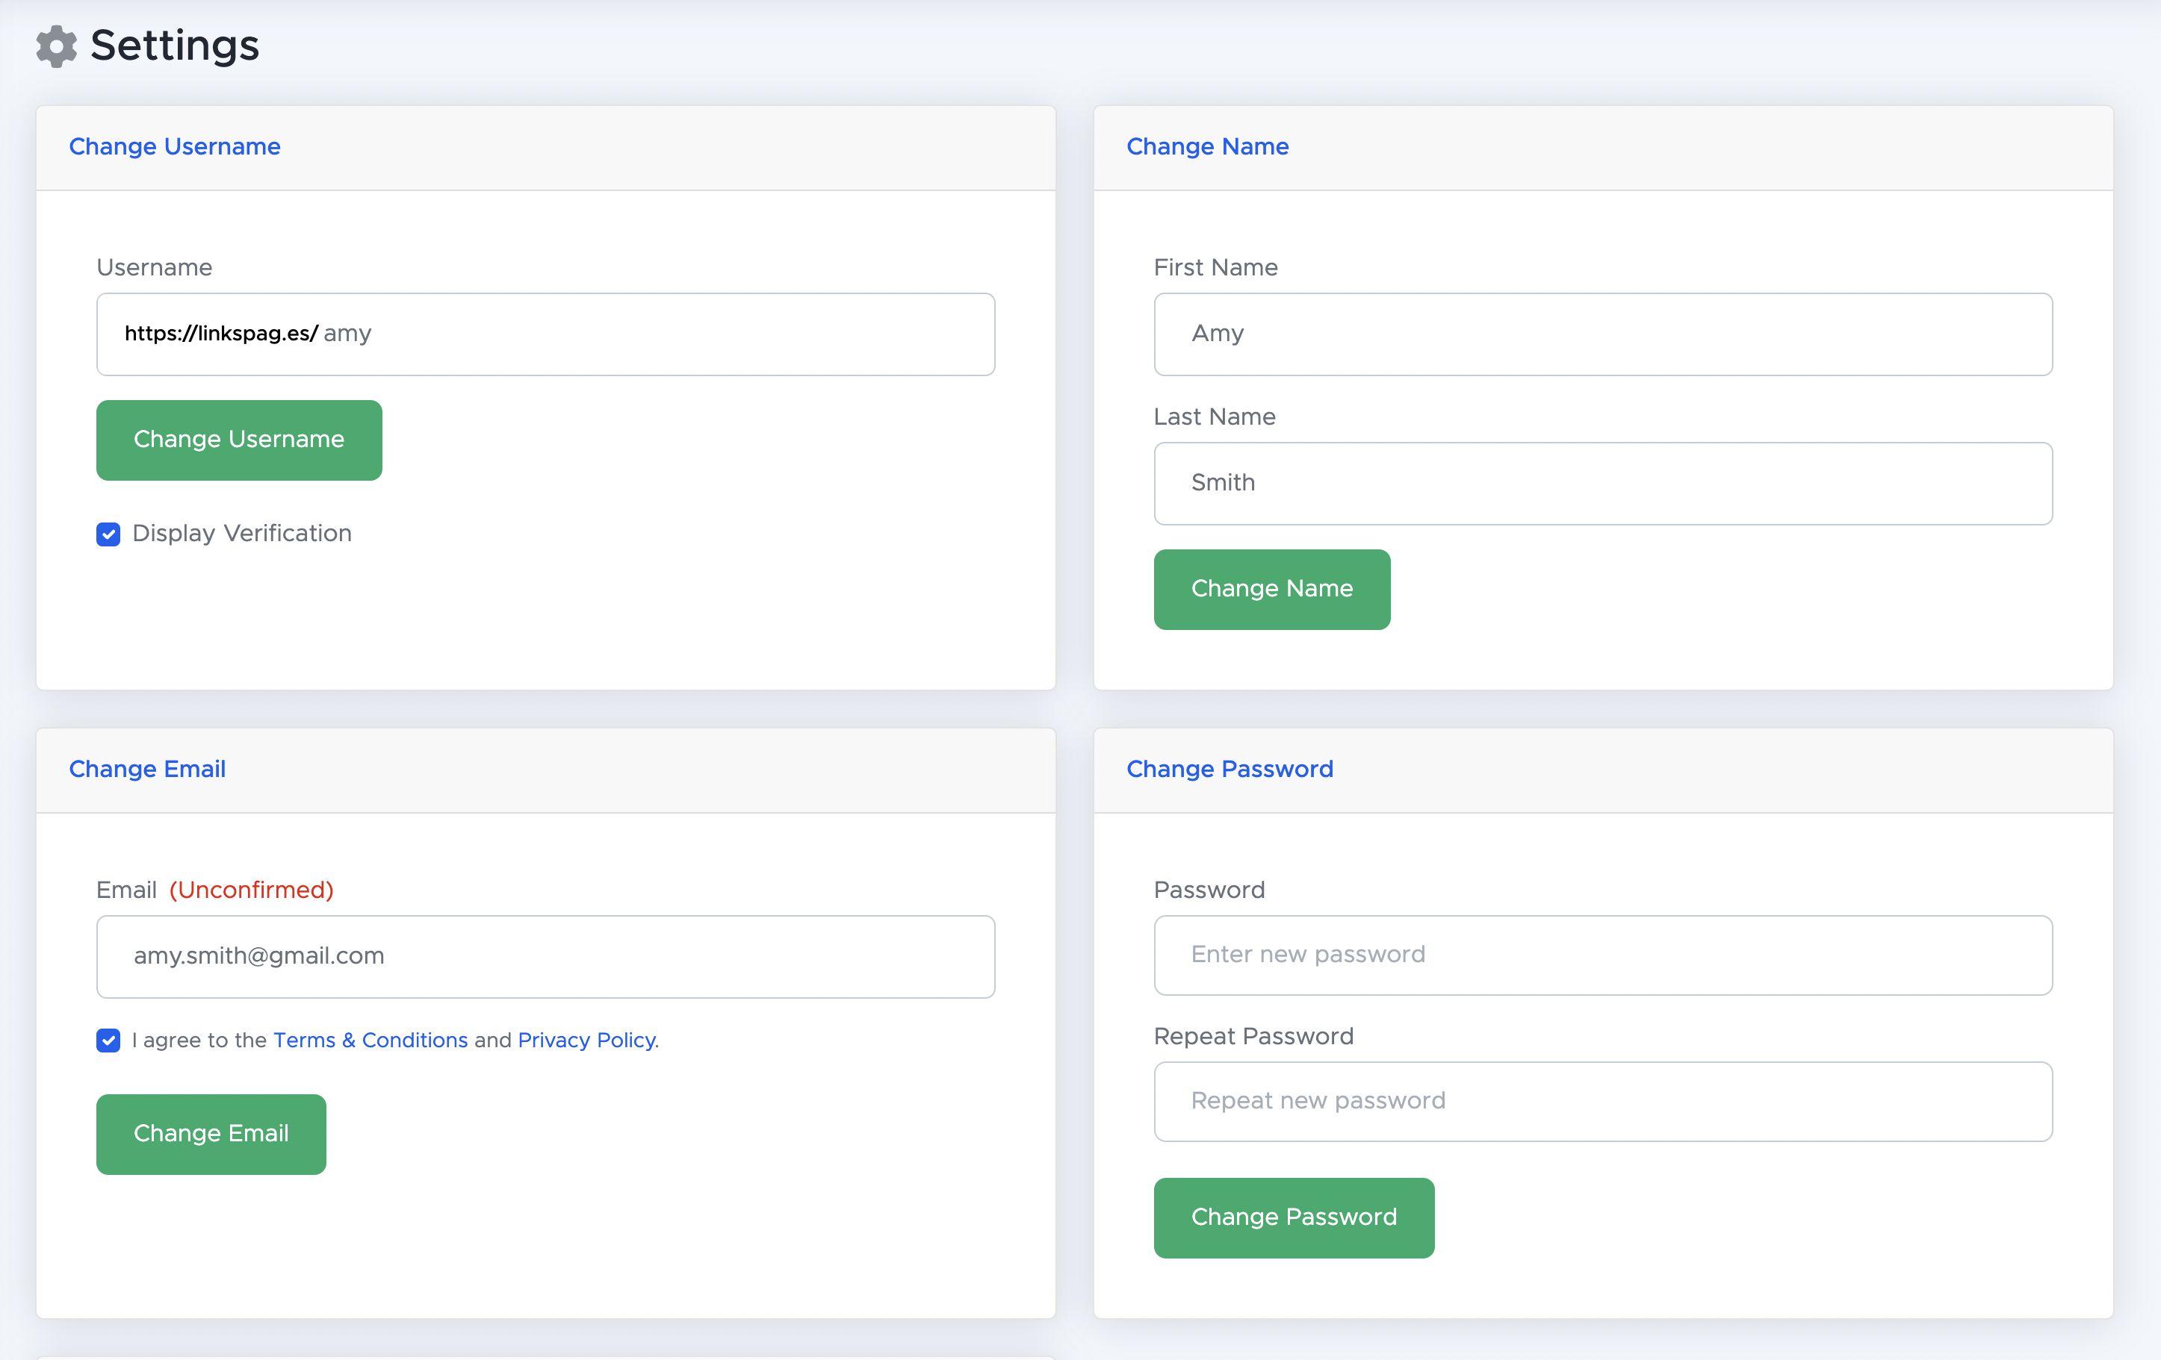Focus the First Name field with Amy
The height and width of the screenshot is (1360, 2161).
(1603, 334)
